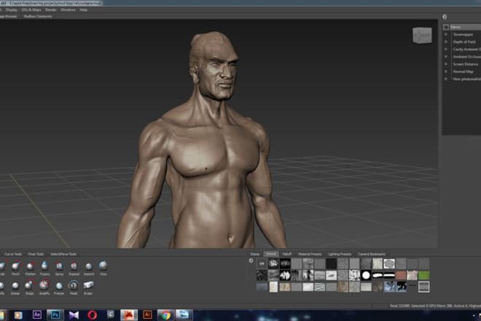The width and height of the screenshot is (481, 321).
Task: Open the Display menu
Action: [x=12, y=9]
